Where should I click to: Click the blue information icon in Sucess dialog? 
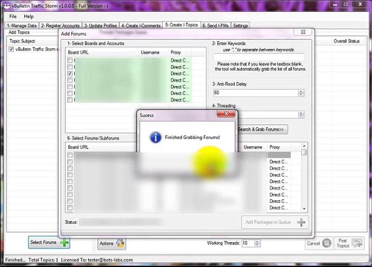pyautogui.click(x=156, y=137)
